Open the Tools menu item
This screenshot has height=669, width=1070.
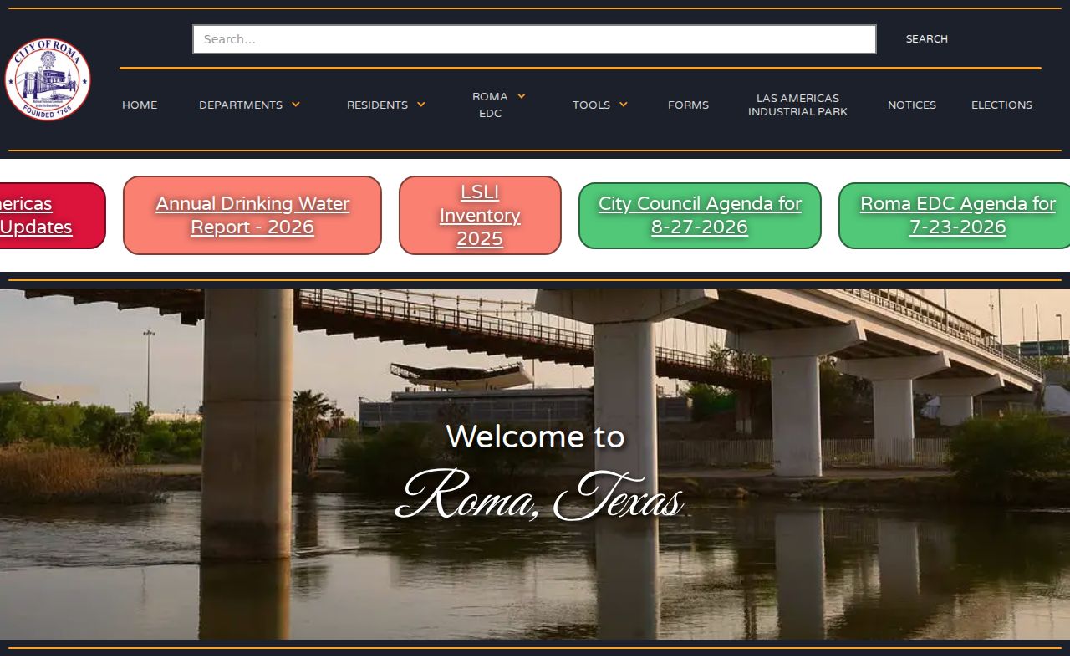(x=591, y=105)
